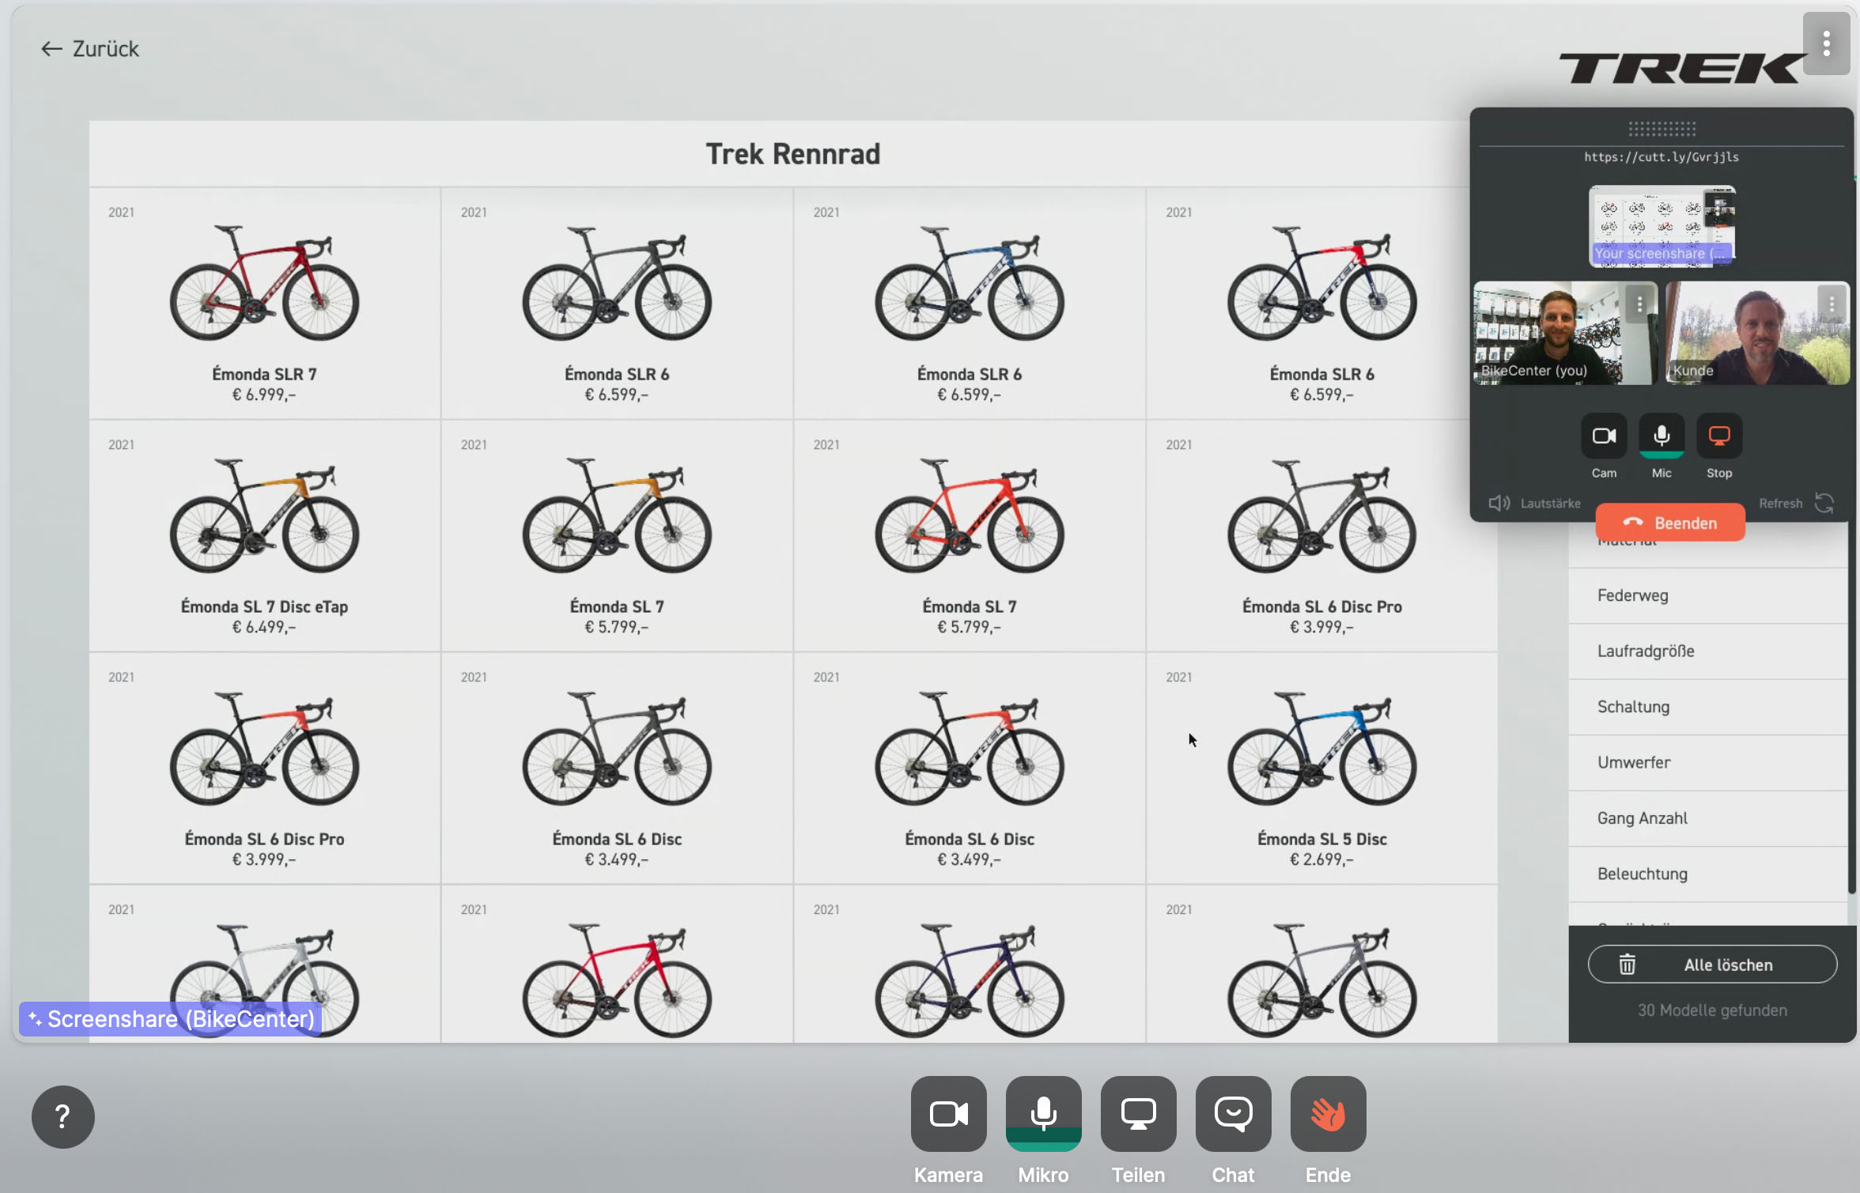Click the 30 Modelle gefunden text
Screen dimensions: 1860x1193
[1712, 1010]
